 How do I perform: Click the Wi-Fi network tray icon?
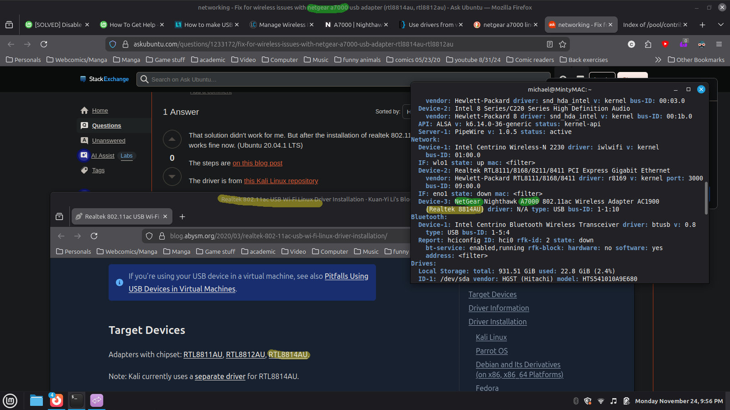tap(601, 401)
